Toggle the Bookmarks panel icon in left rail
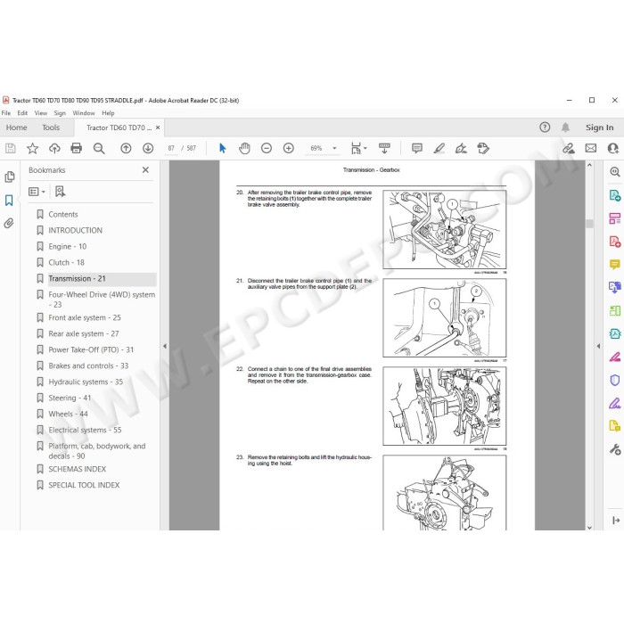 point(9,201)
